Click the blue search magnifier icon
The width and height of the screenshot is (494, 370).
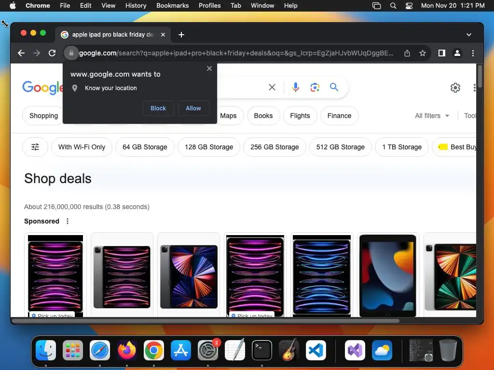point(334,87)
